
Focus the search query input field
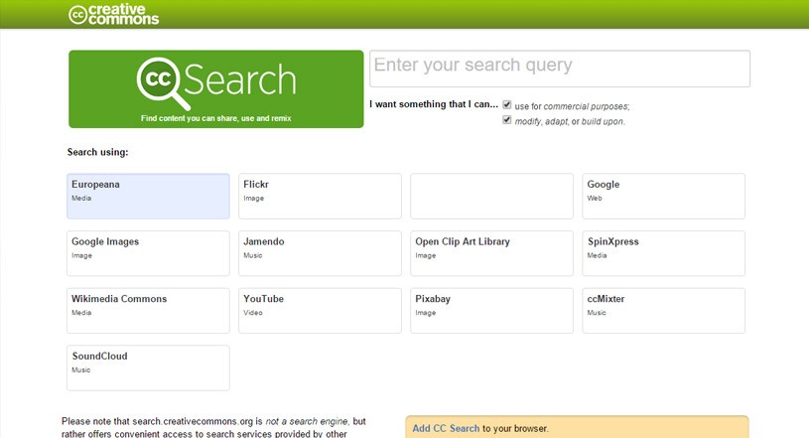(x=560, y=69)
